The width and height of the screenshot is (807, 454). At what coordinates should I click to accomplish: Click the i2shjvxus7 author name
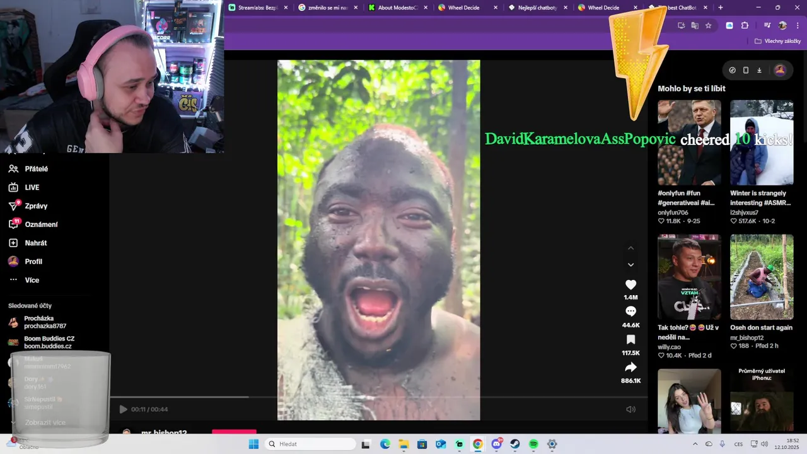(744, 212)
